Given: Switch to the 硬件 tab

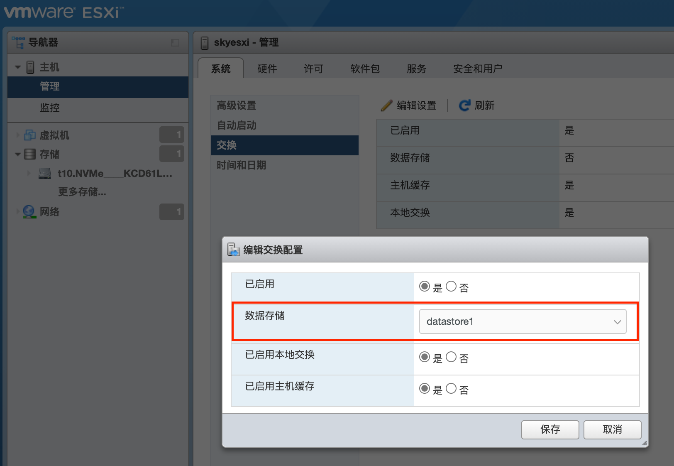Looking at the screenshot, I should 267,69.
